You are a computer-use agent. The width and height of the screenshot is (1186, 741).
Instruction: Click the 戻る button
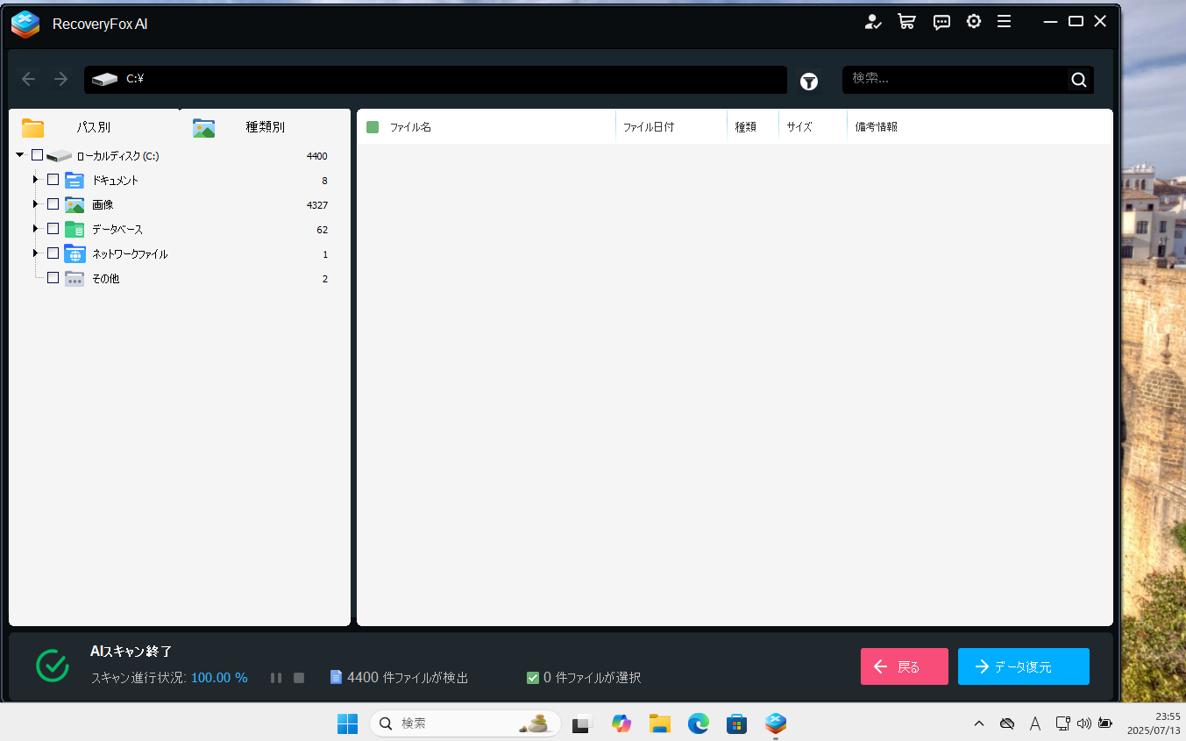pyautogui.click(x=905, y=666)
